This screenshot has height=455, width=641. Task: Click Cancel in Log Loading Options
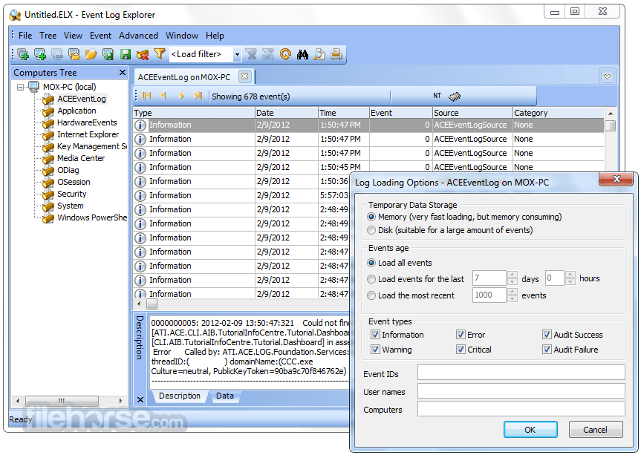point(595,430)
